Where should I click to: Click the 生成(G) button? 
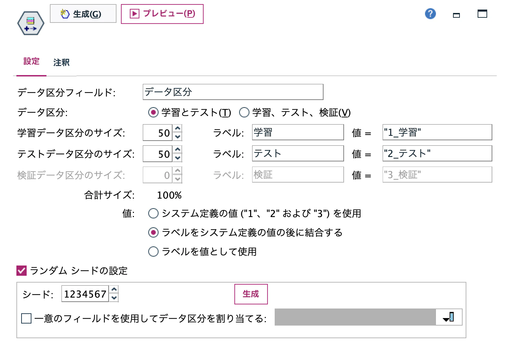(83, 14)
